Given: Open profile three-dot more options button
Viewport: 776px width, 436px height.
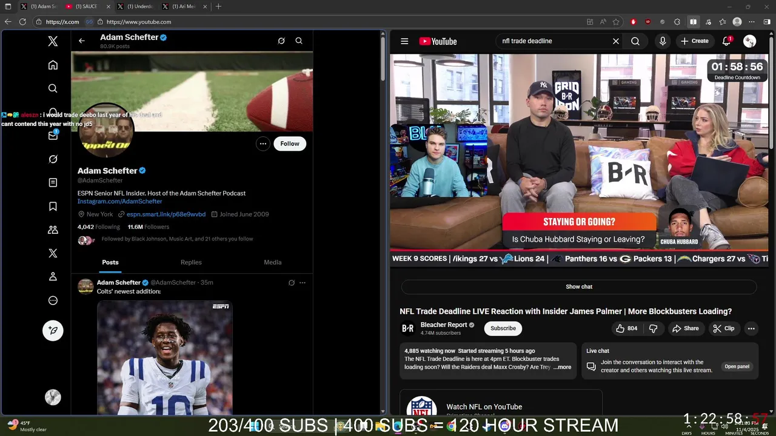Looking at the screenshot, I should [x=263, y=144].
